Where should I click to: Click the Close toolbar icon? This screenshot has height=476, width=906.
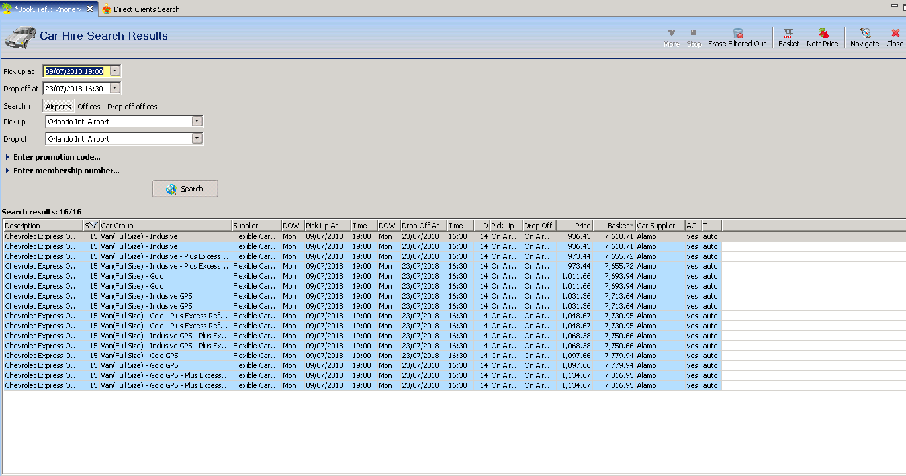tap(895, 33)
